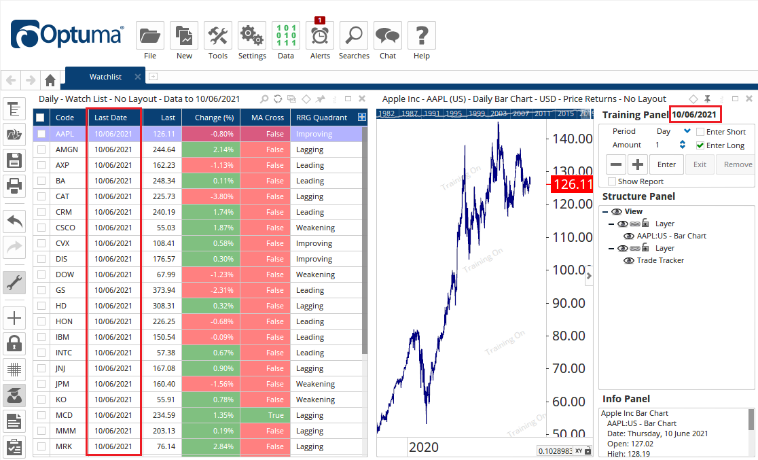The height and width of the screenshot is (460, 758).
Task: Click the open folder icon in left sidebar
Action: [x=14, y=135]
